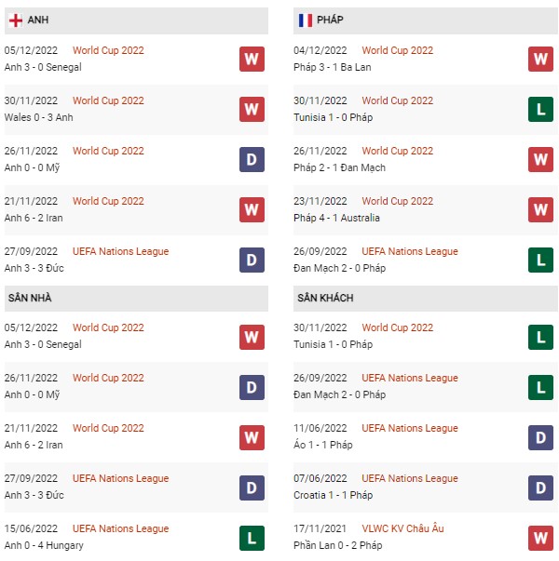Image resolution: width=559 pixels, height=561 pixels.
Task: Click L badge for Đan Mạch 2-0 Pháp in PHÁP section
Action: click(541, 260)
